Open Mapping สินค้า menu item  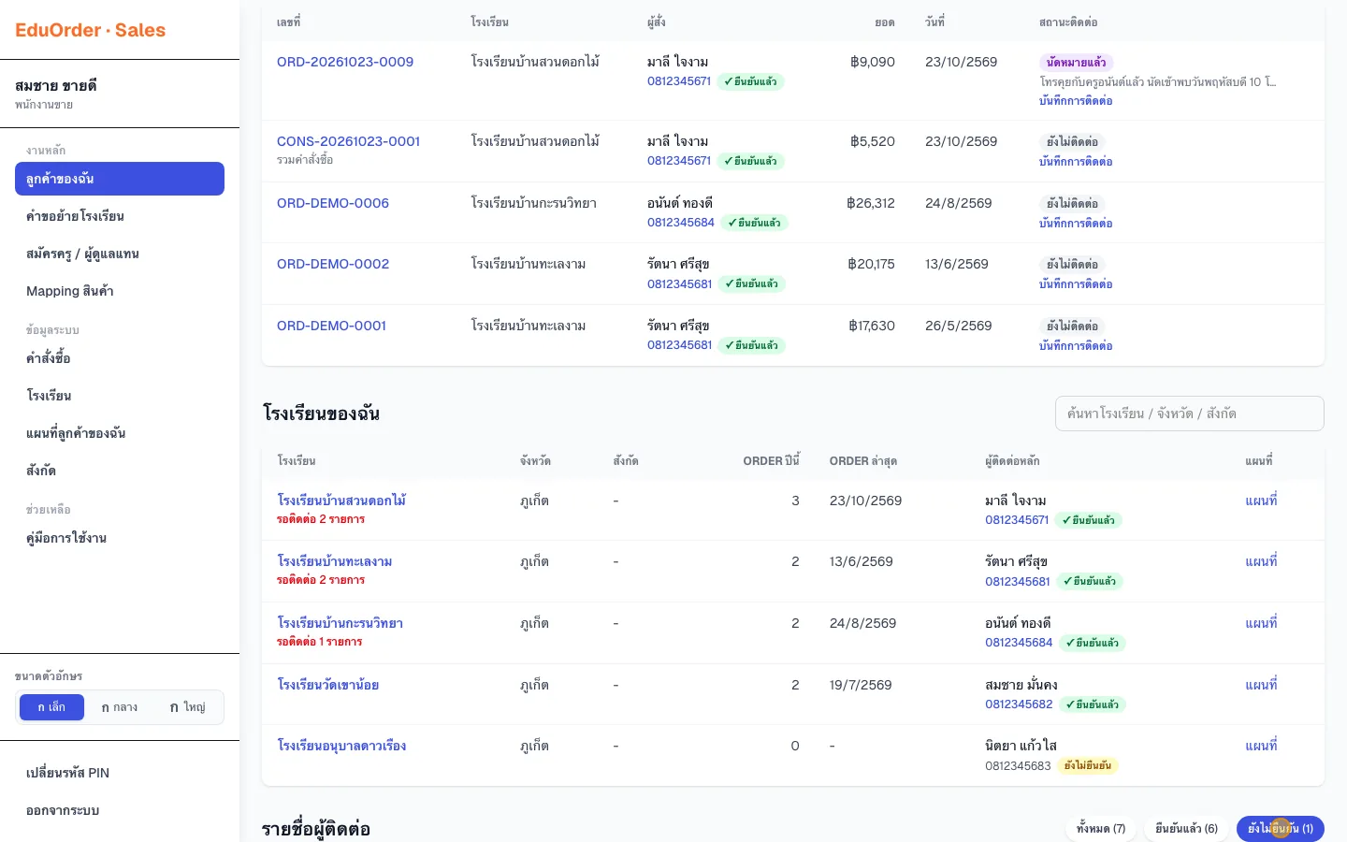pos(120,291)
